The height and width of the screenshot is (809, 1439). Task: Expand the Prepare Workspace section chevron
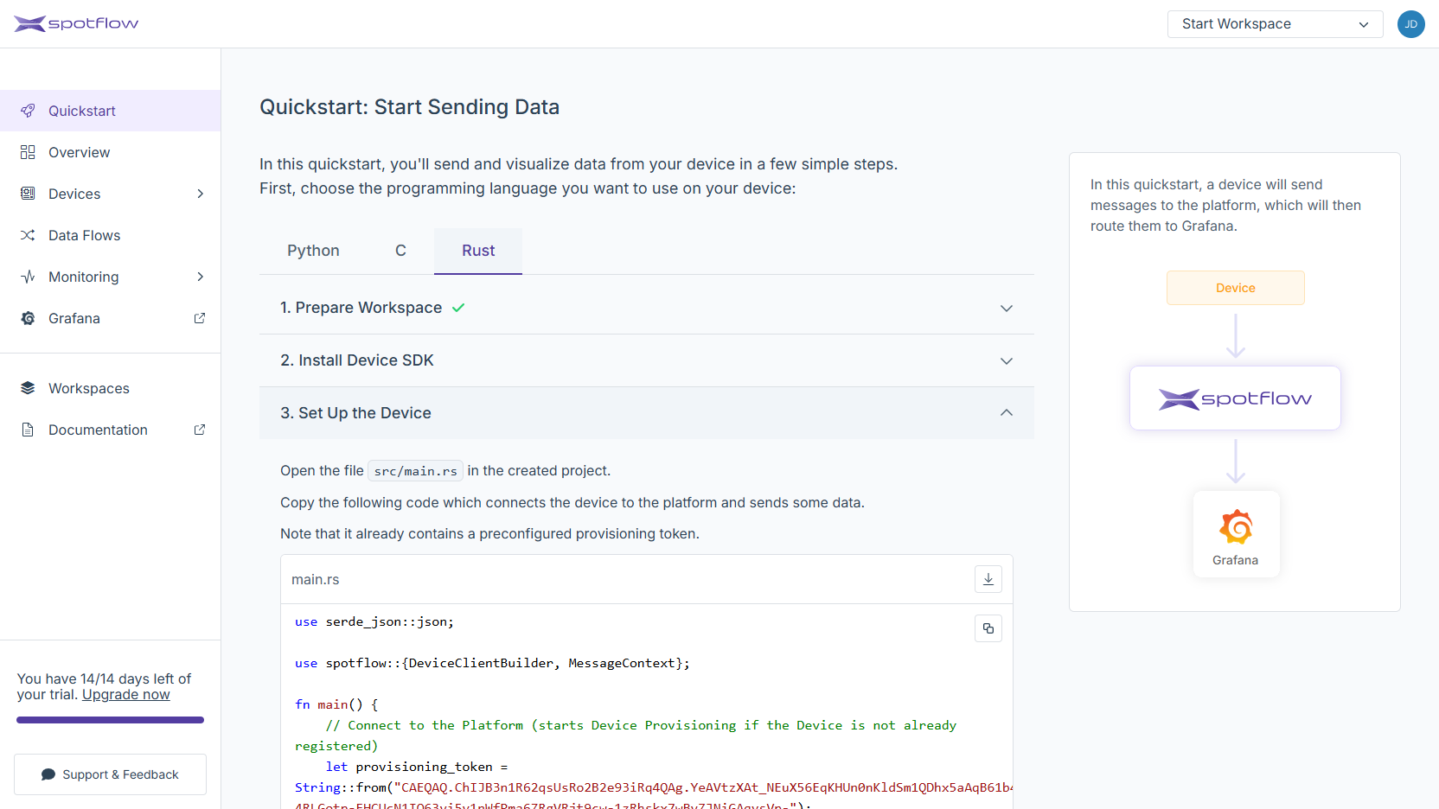[1007, 309]
